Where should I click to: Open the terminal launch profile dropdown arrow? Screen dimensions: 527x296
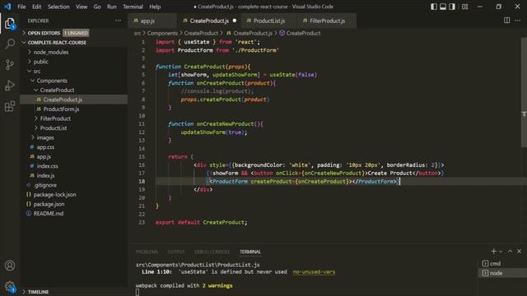(x=501, y=252)
